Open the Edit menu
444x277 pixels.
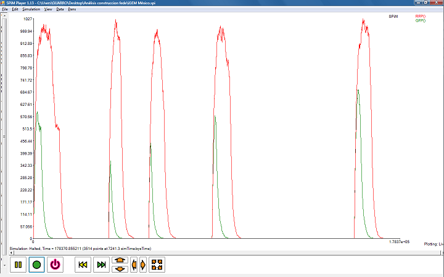tap(15, 10)
